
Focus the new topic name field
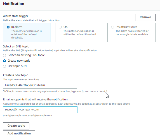point(40,85)
